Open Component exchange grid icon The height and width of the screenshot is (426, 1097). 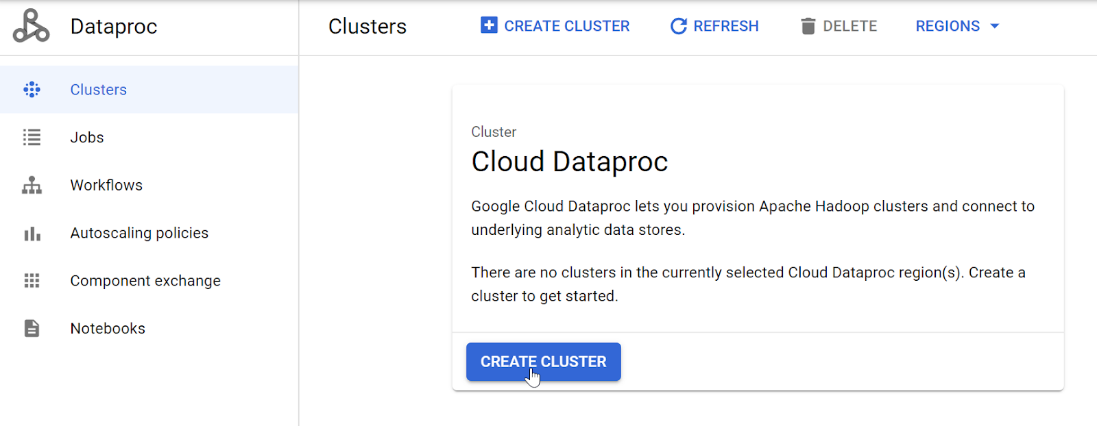click(32, 281)
